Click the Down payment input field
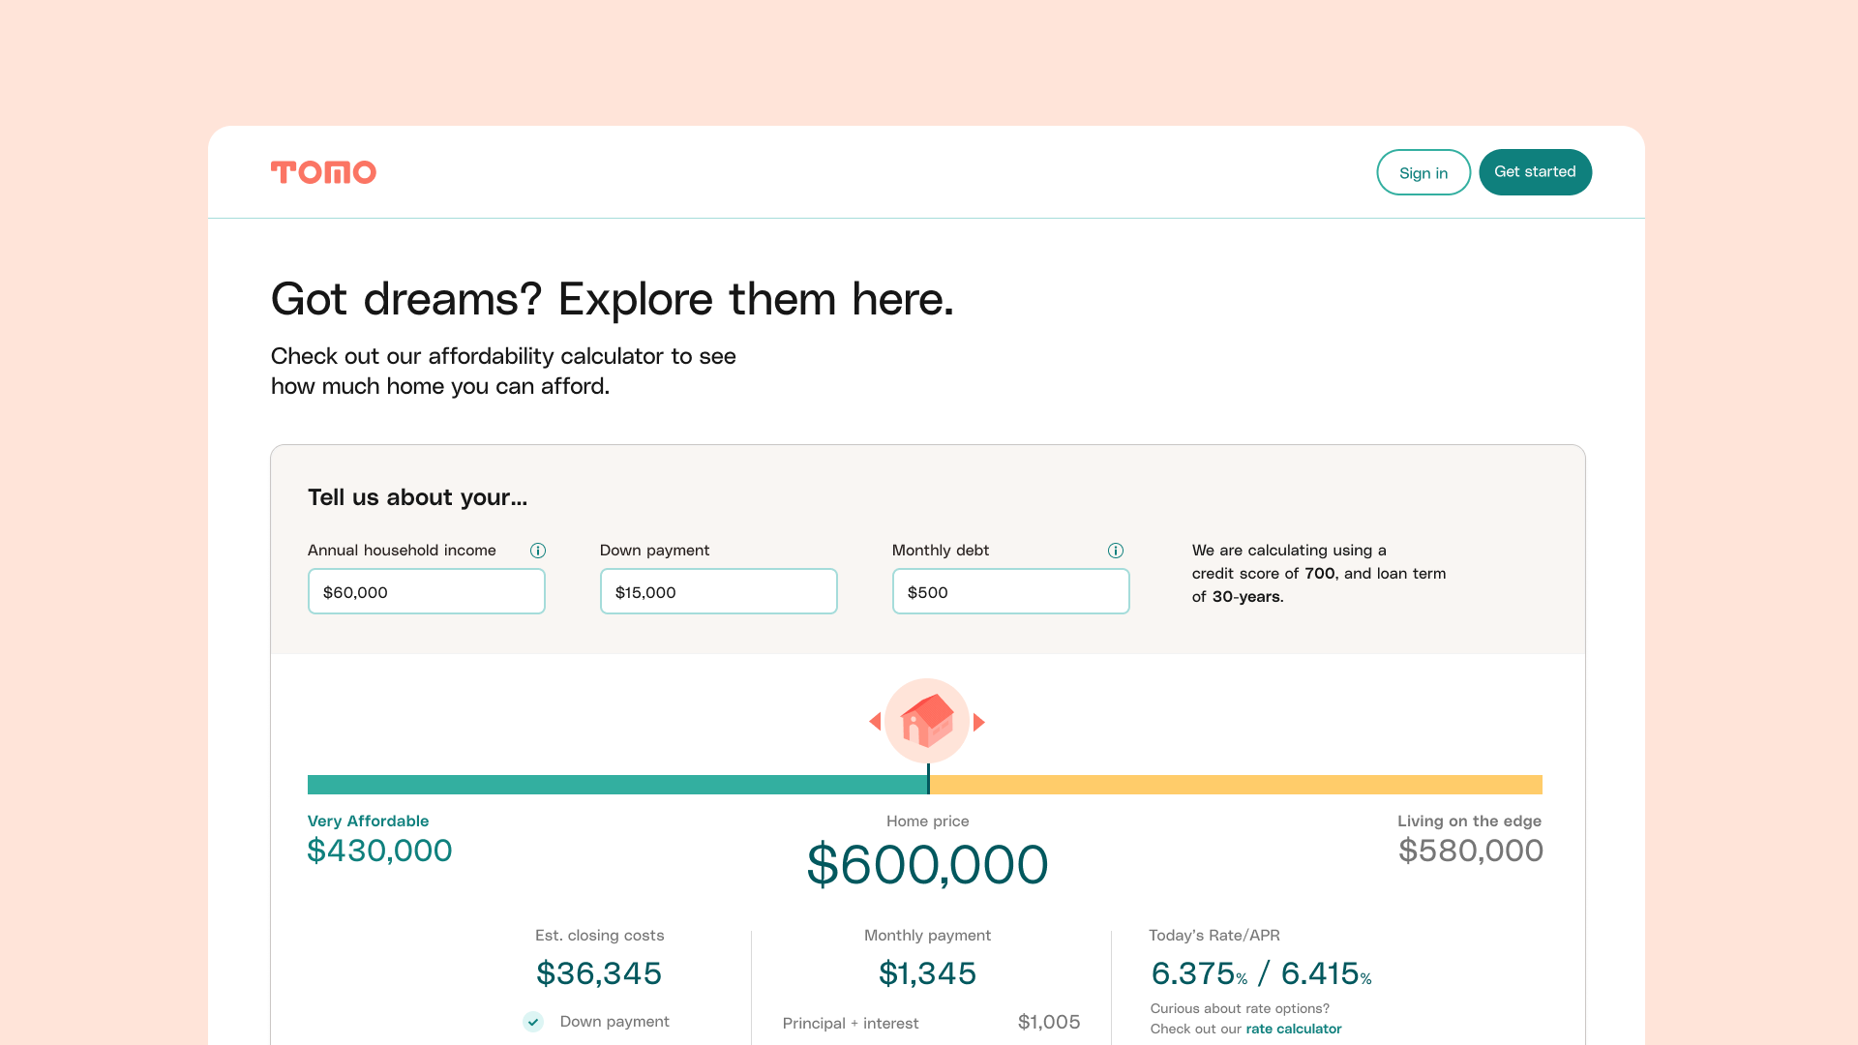The width and height of the screenshot is (1858, 1045). tap(719, 591)
